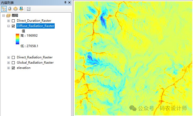
Task: Click the List By Selection icon
Action: (x=21, y=9)
